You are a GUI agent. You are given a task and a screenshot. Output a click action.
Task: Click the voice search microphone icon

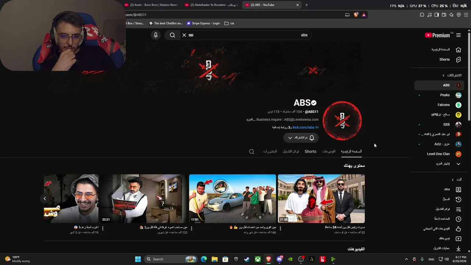[x=156, y=35]
